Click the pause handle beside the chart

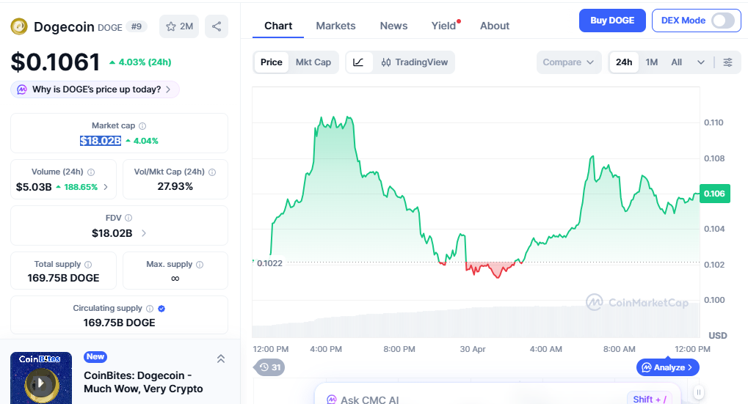coord(698,392)
